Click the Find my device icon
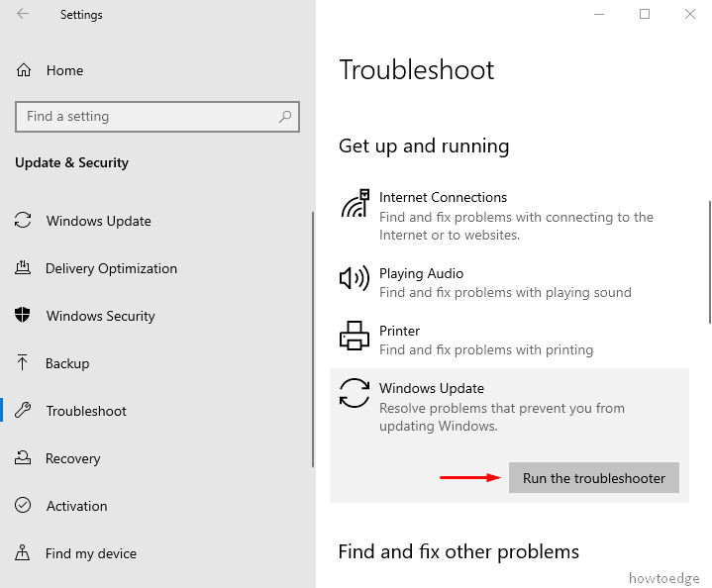The height and width of the screenshot is (588, 712). click(x=24, y=553)
